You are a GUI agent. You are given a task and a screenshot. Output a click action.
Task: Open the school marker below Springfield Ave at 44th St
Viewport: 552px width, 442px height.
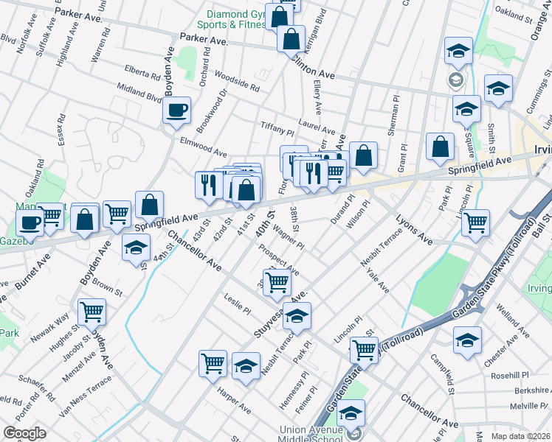point(135,248)
